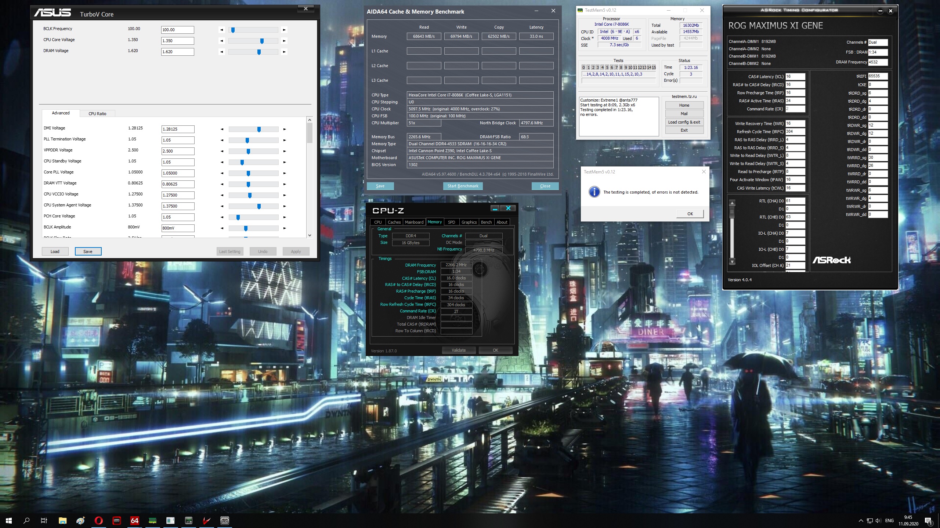Click Load config & exit in TestMem5

[684, 122]
